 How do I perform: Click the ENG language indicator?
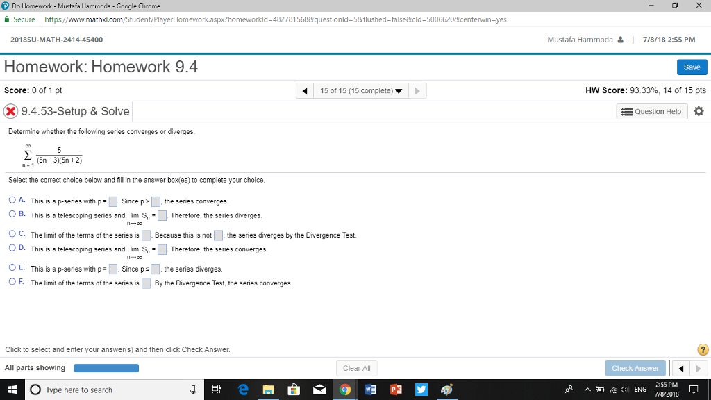coord(640,390)
